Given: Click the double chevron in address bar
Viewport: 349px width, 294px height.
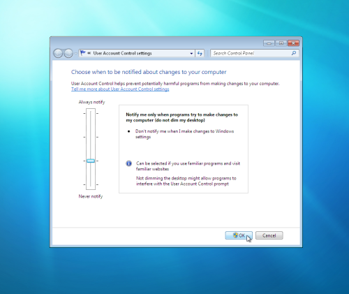Looking at the screenshot, I should 89,53.
